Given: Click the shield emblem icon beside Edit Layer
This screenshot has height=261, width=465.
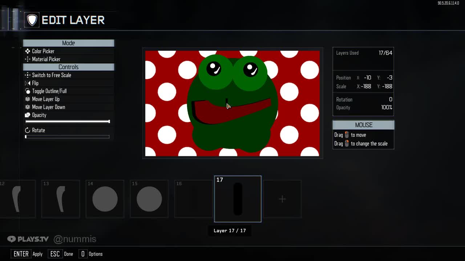Looking at the screenshot, I should (x=32, y=20).
